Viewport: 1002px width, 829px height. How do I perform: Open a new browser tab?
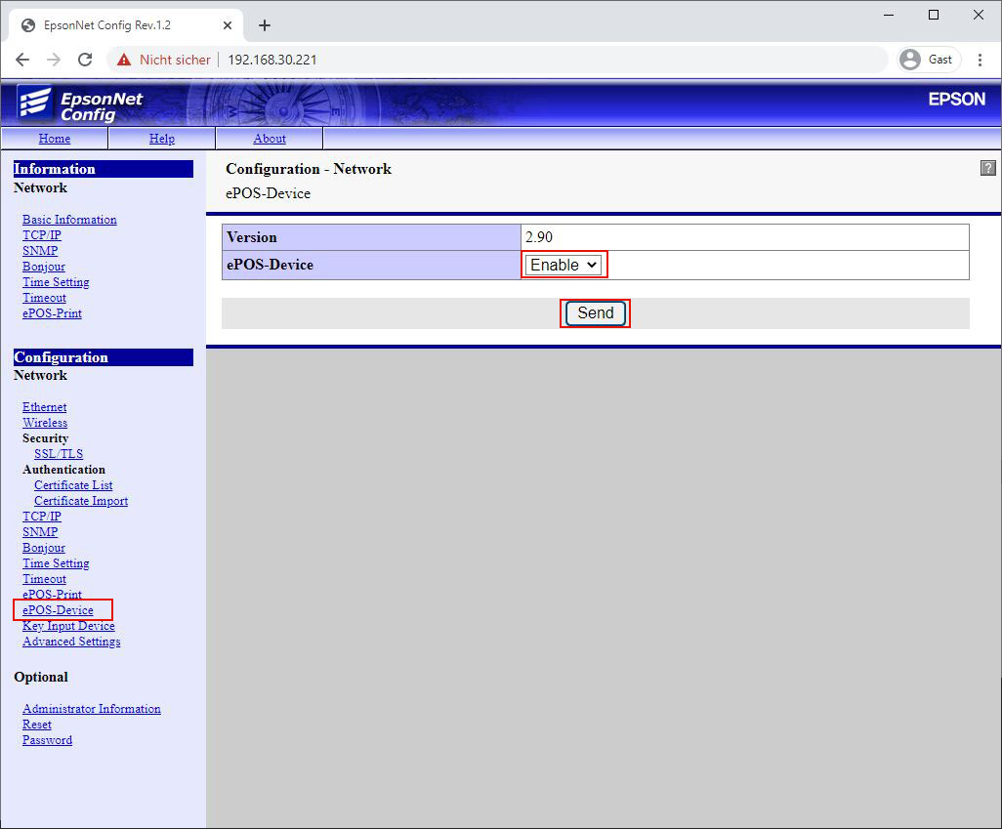(x=265, y=25)
